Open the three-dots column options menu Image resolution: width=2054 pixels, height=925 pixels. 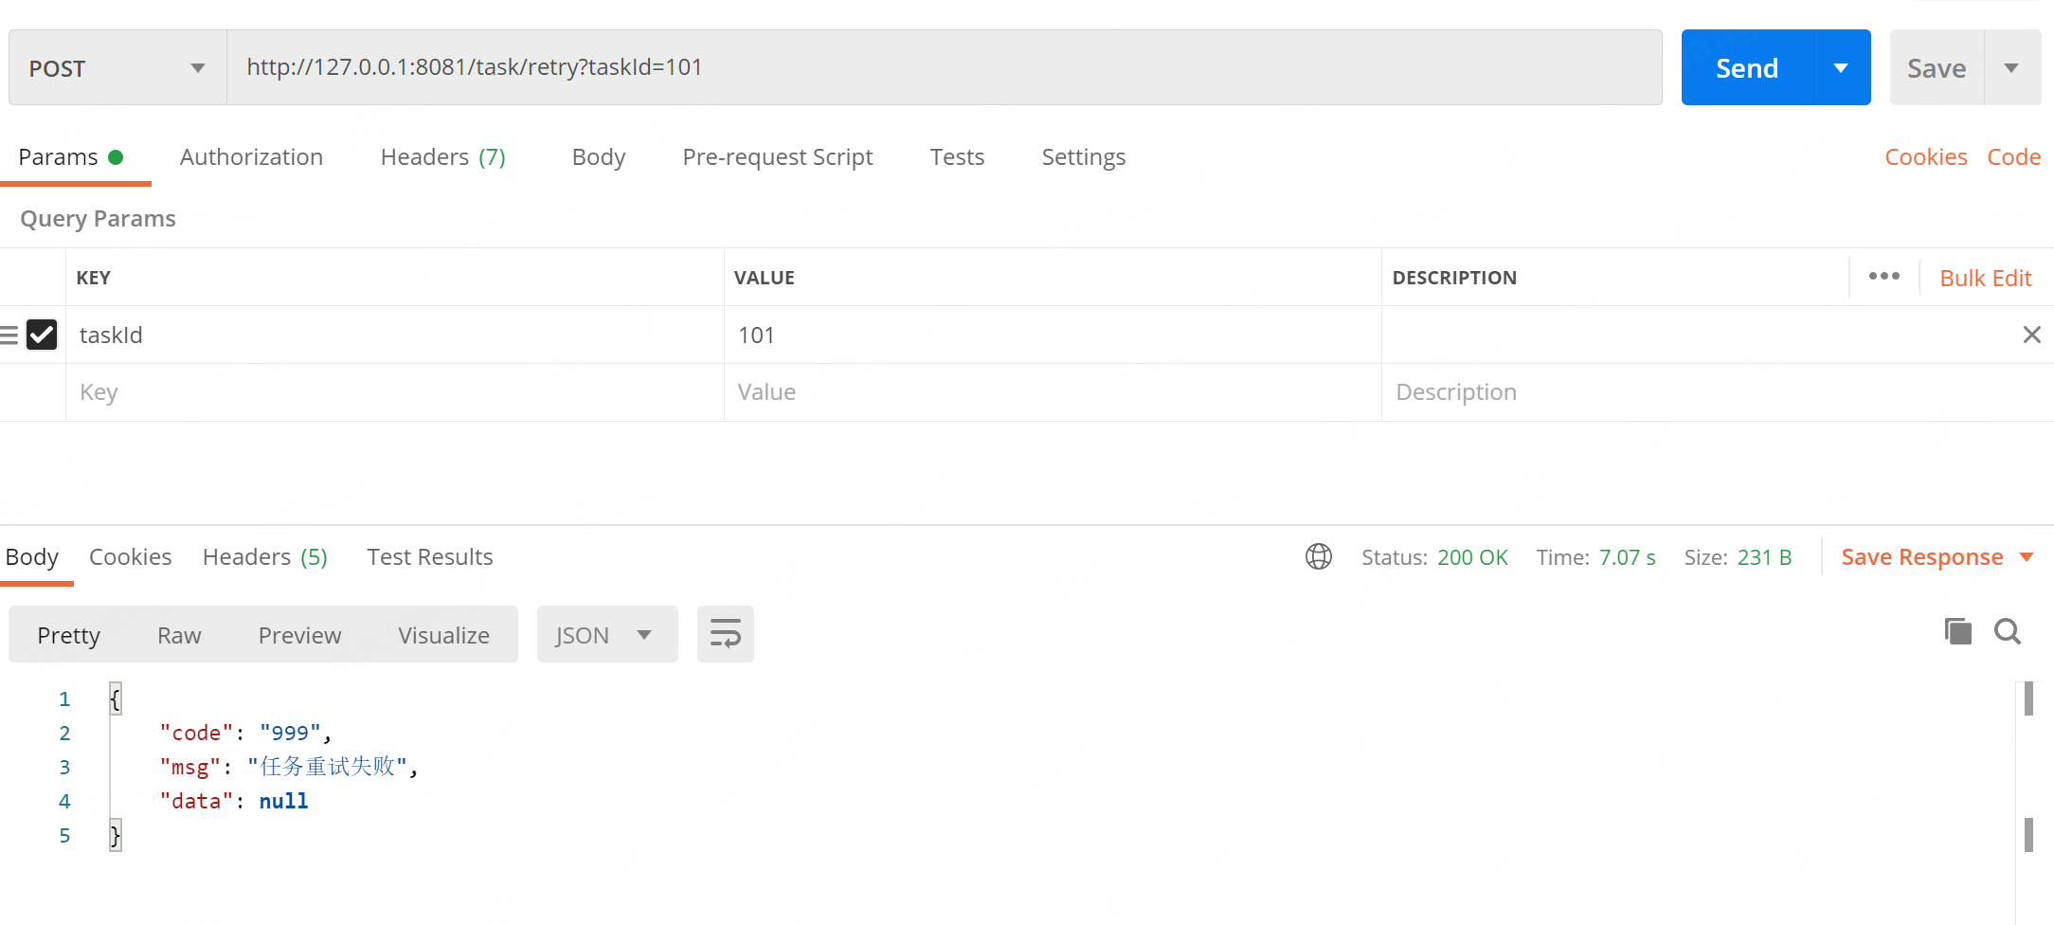pyautogui.click(x=1884, y=276)
